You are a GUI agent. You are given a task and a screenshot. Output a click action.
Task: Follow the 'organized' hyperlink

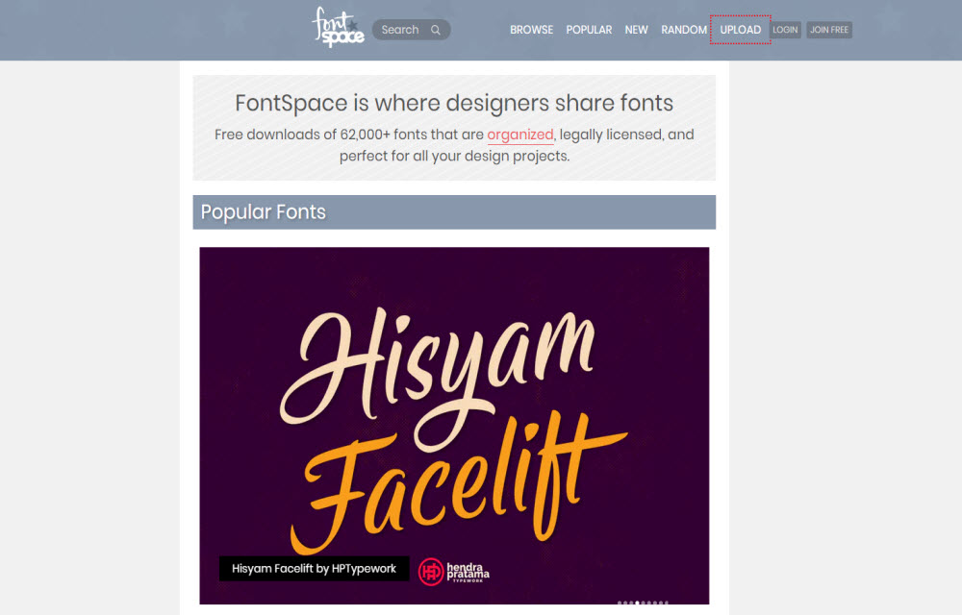[x=520, y=135]
